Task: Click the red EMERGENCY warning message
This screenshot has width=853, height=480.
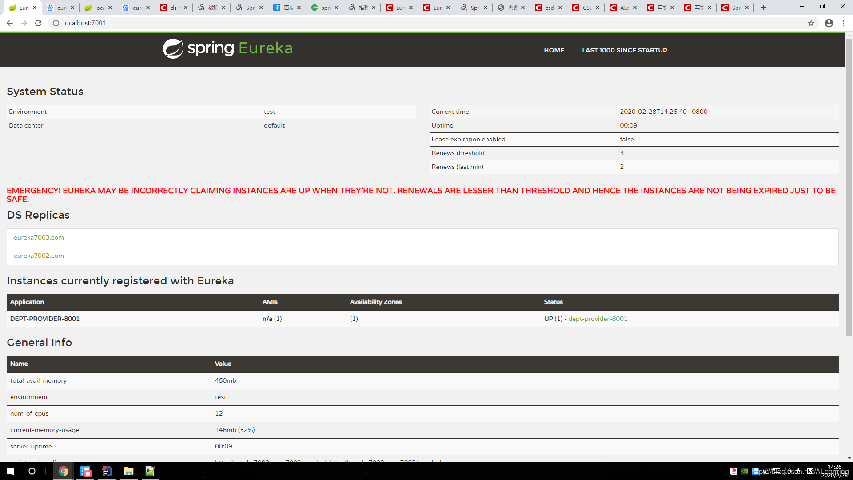Action: (x=421, y=195)
